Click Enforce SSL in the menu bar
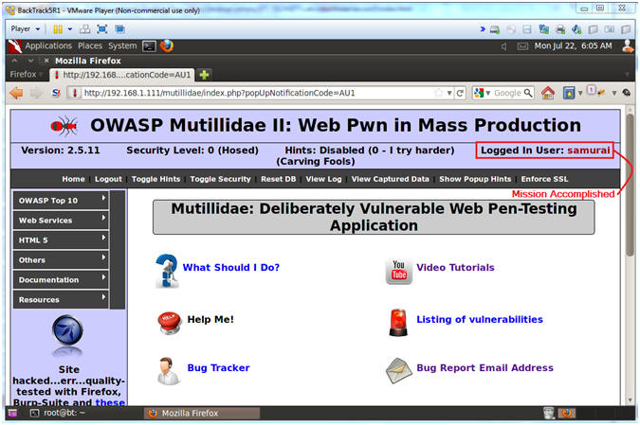640x425 pixels. pos(544,179)
